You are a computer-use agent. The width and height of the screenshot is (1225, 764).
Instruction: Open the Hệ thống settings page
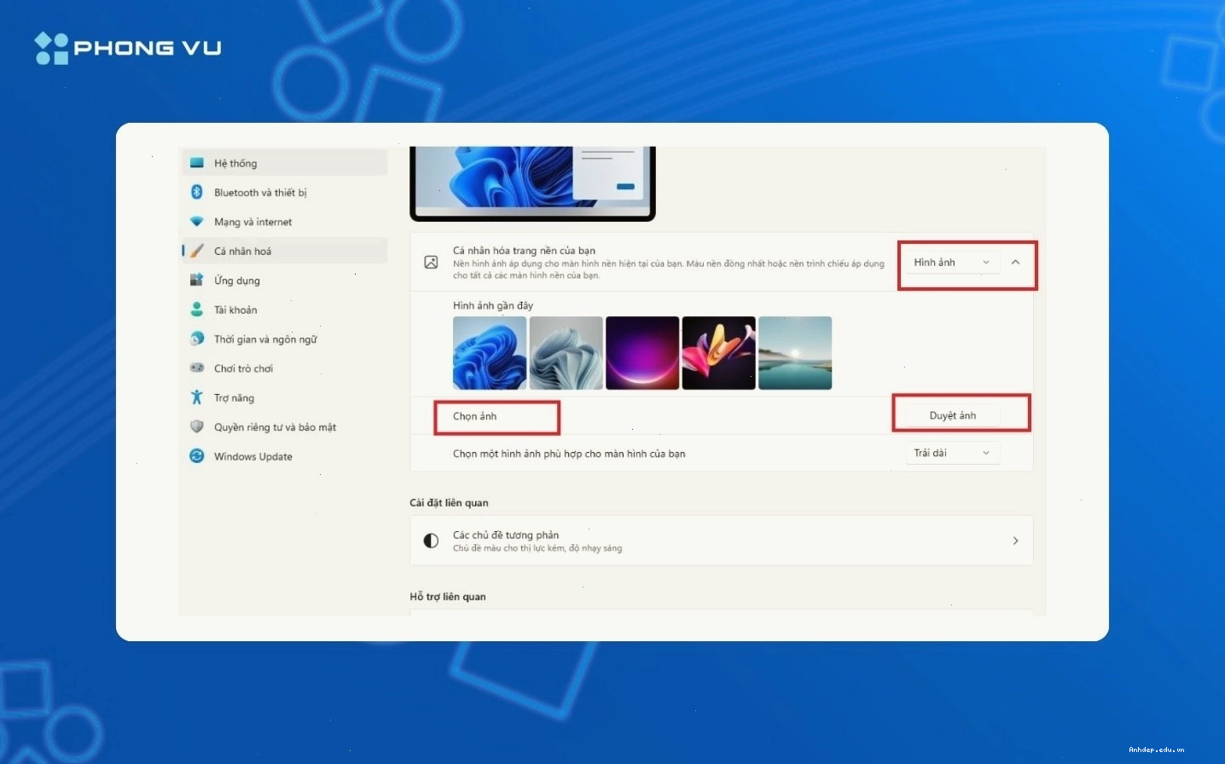pos(285,163)
